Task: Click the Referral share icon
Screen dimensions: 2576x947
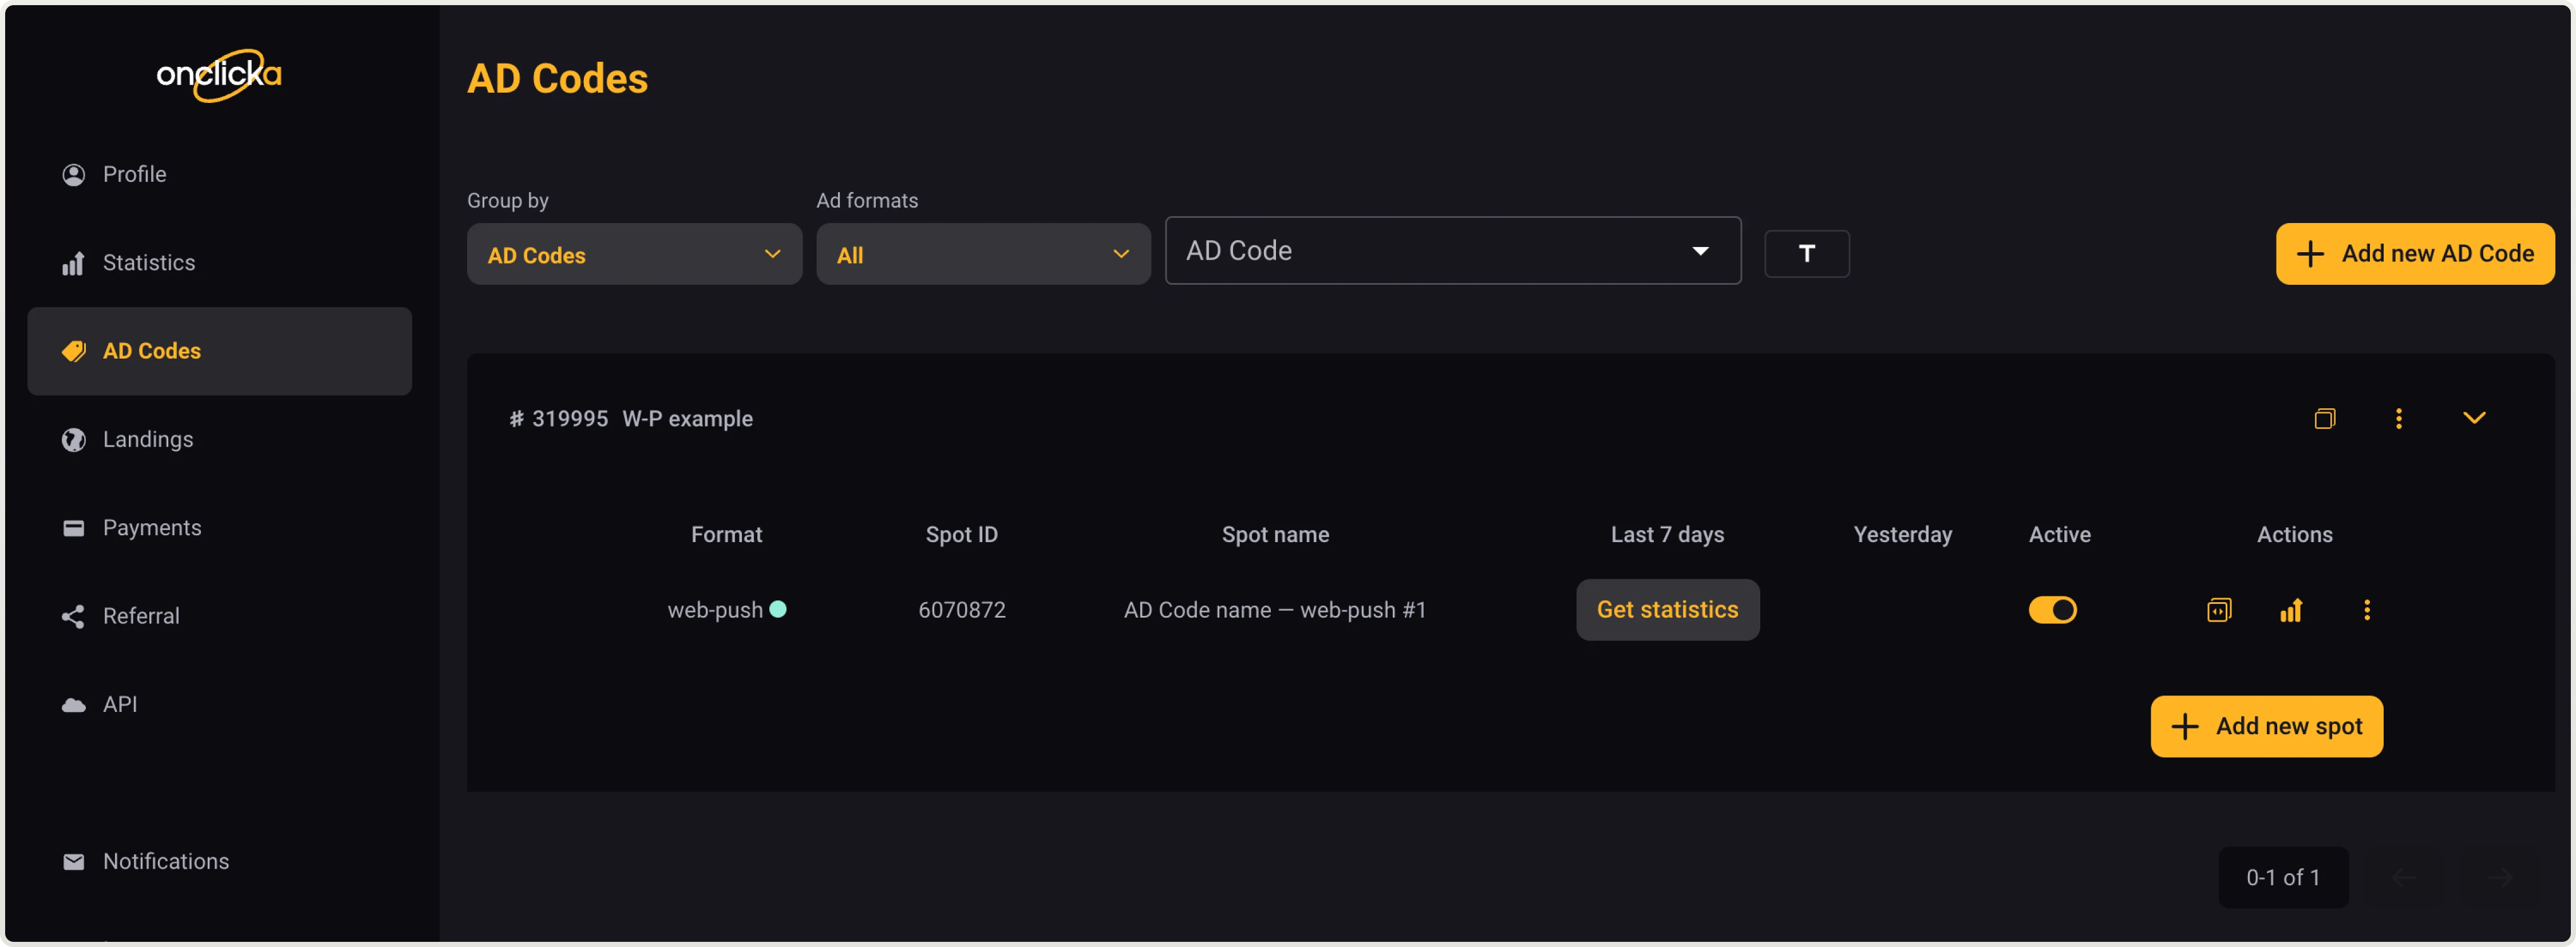Action: [74, 616]
